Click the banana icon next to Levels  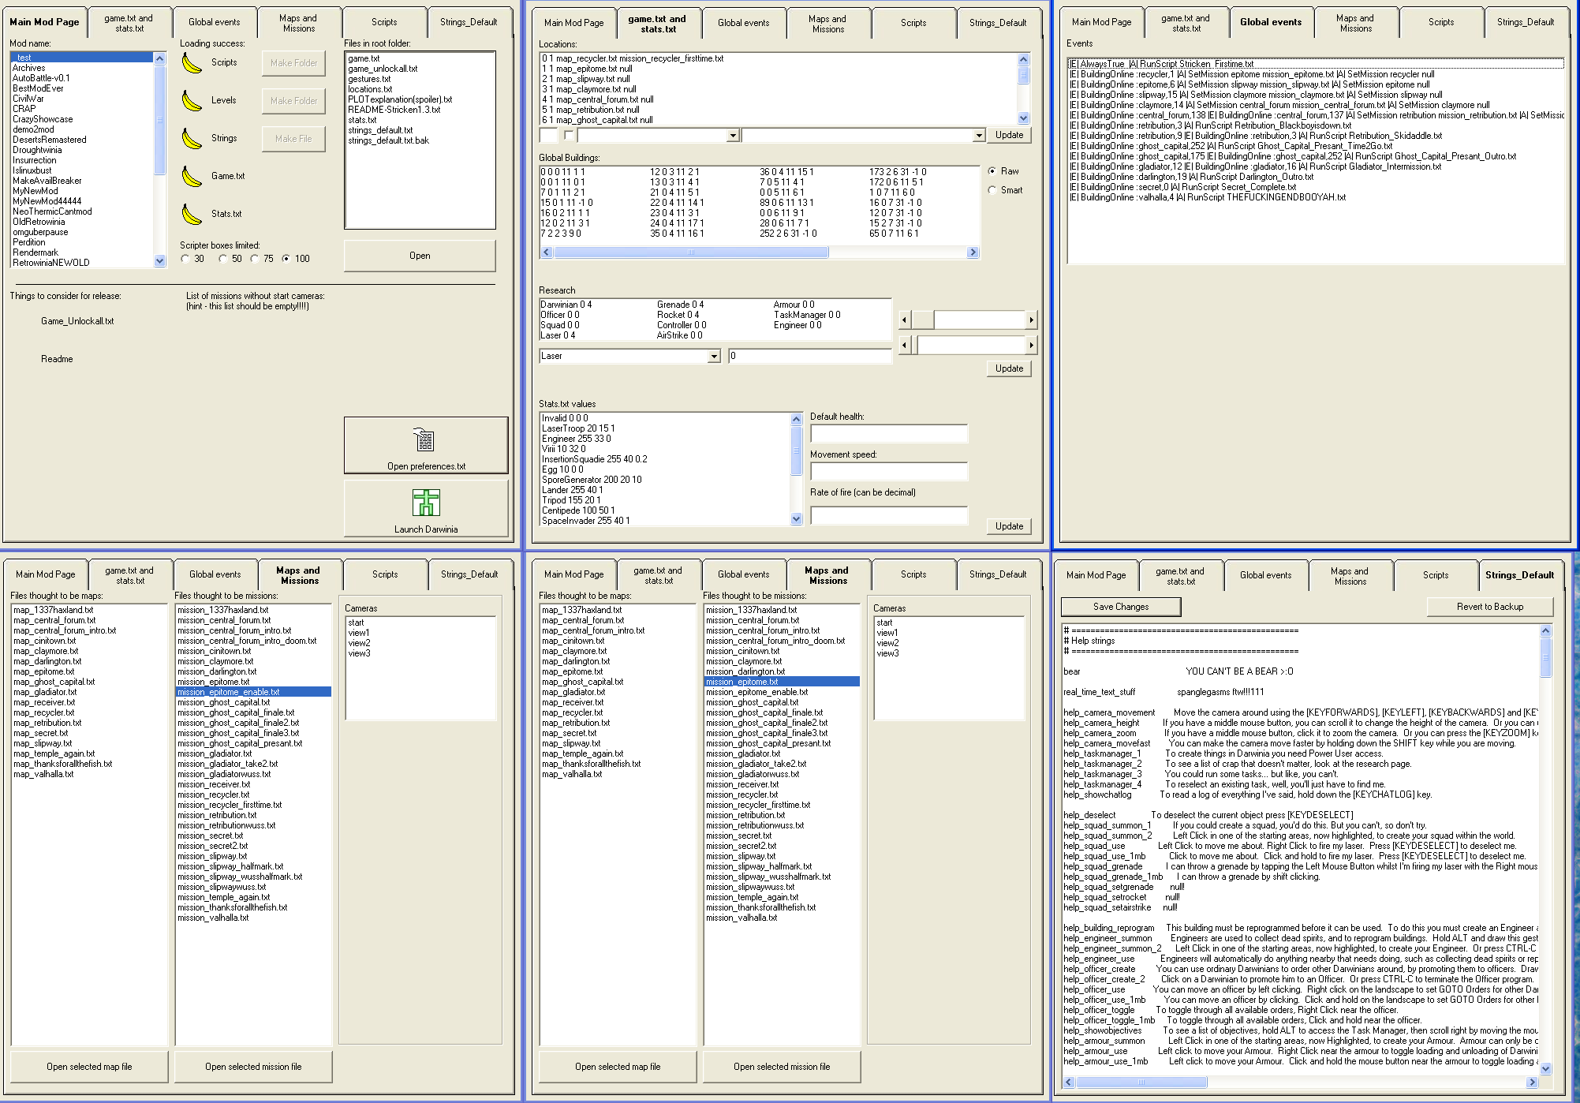(x=192, y=101)
